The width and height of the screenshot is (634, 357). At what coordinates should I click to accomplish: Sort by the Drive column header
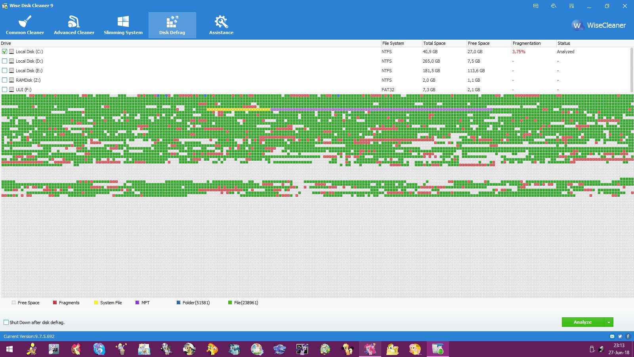[x=190, y=43]
